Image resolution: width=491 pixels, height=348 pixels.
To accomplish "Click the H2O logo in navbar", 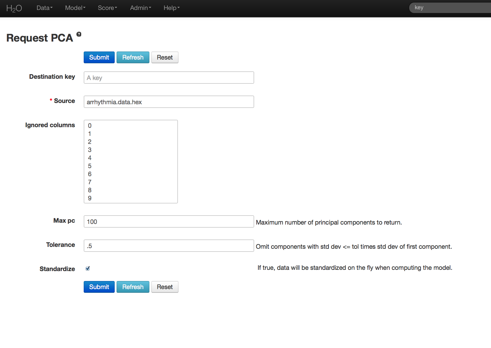I will tap(14, 8).
